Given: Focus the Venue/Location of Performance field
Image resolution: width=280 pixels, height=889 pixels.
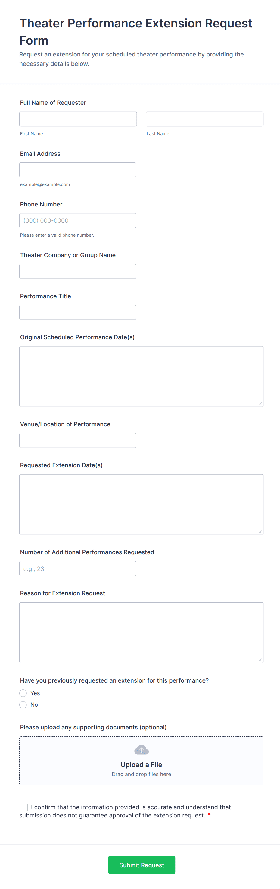Looking at the screenshot, I should click(x=77, y=440).
